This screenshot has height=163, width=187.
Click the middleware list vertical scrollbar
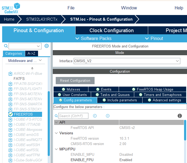[49, 124]
